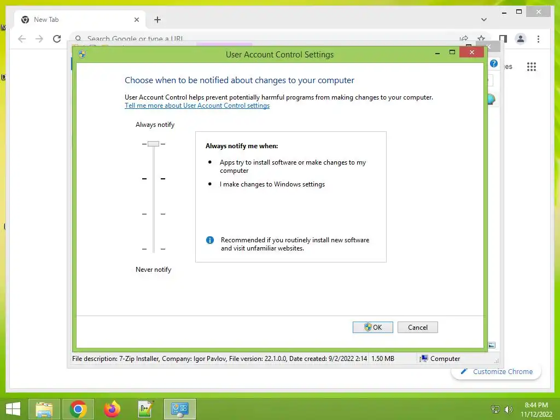Set slider to third notification level tick

point(154,214)
